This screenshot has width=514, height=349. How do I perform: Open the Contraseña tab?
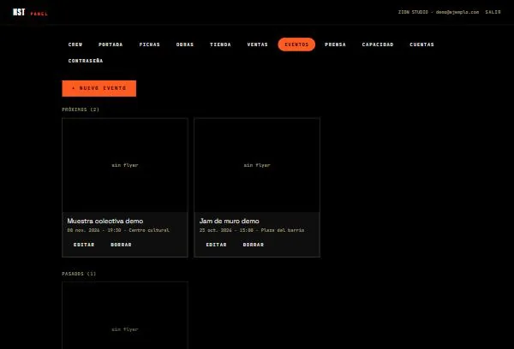point(86,61)
